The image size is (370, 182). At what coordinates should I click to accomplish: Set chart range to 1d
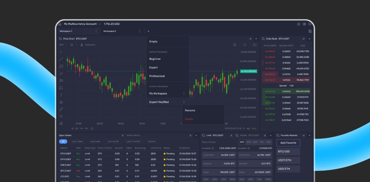[73, 128]
